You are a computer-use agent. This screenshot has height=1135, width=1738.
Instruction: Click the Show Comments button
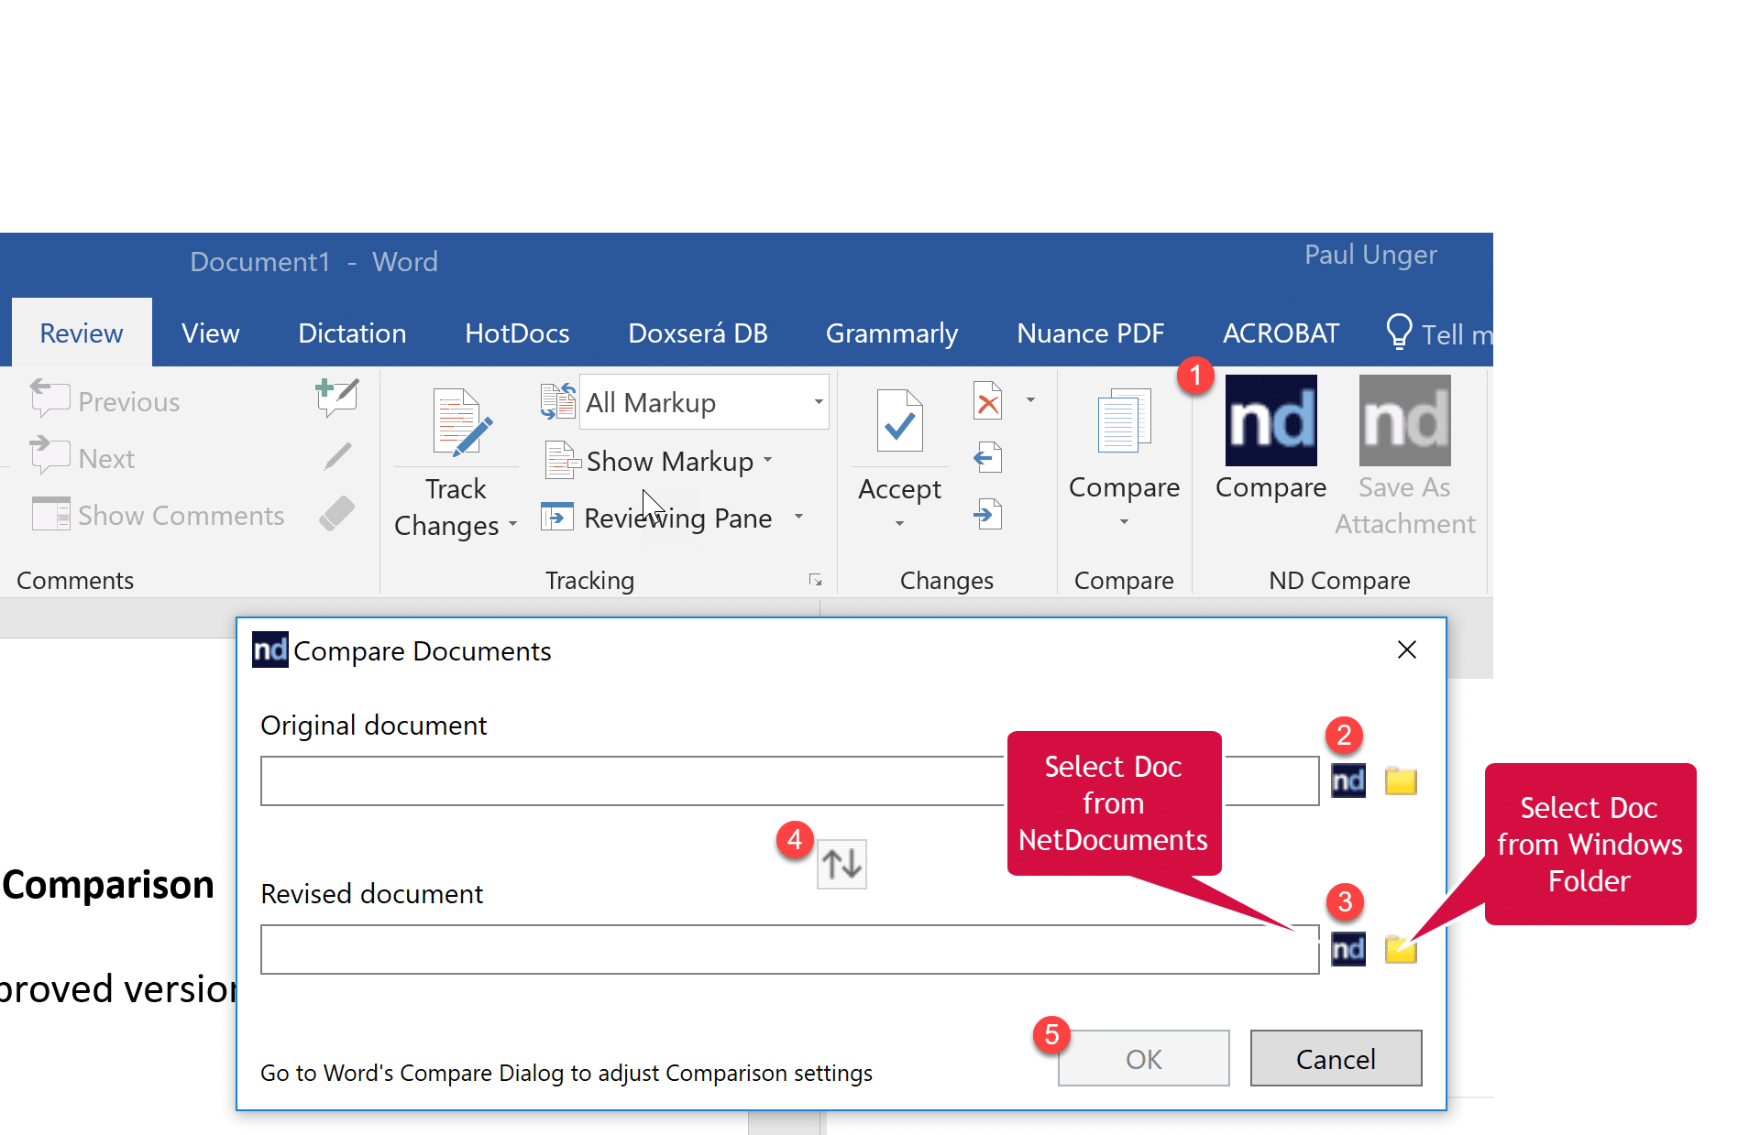point(159,515)
